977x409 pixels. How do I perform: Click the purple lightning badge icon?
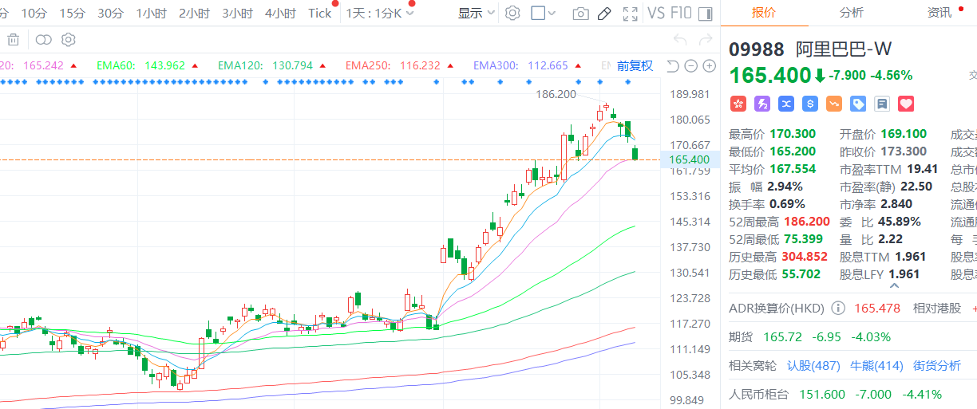click(761, 104)
